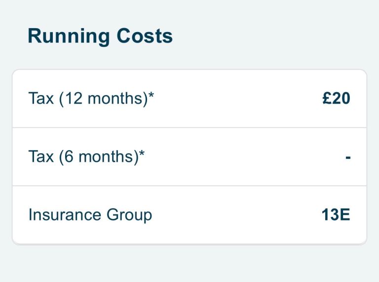The height and width of the screenshot is (282, 379).
Task: Click the asterisk after "Tax (12 months)"
Action: point(151,95)
